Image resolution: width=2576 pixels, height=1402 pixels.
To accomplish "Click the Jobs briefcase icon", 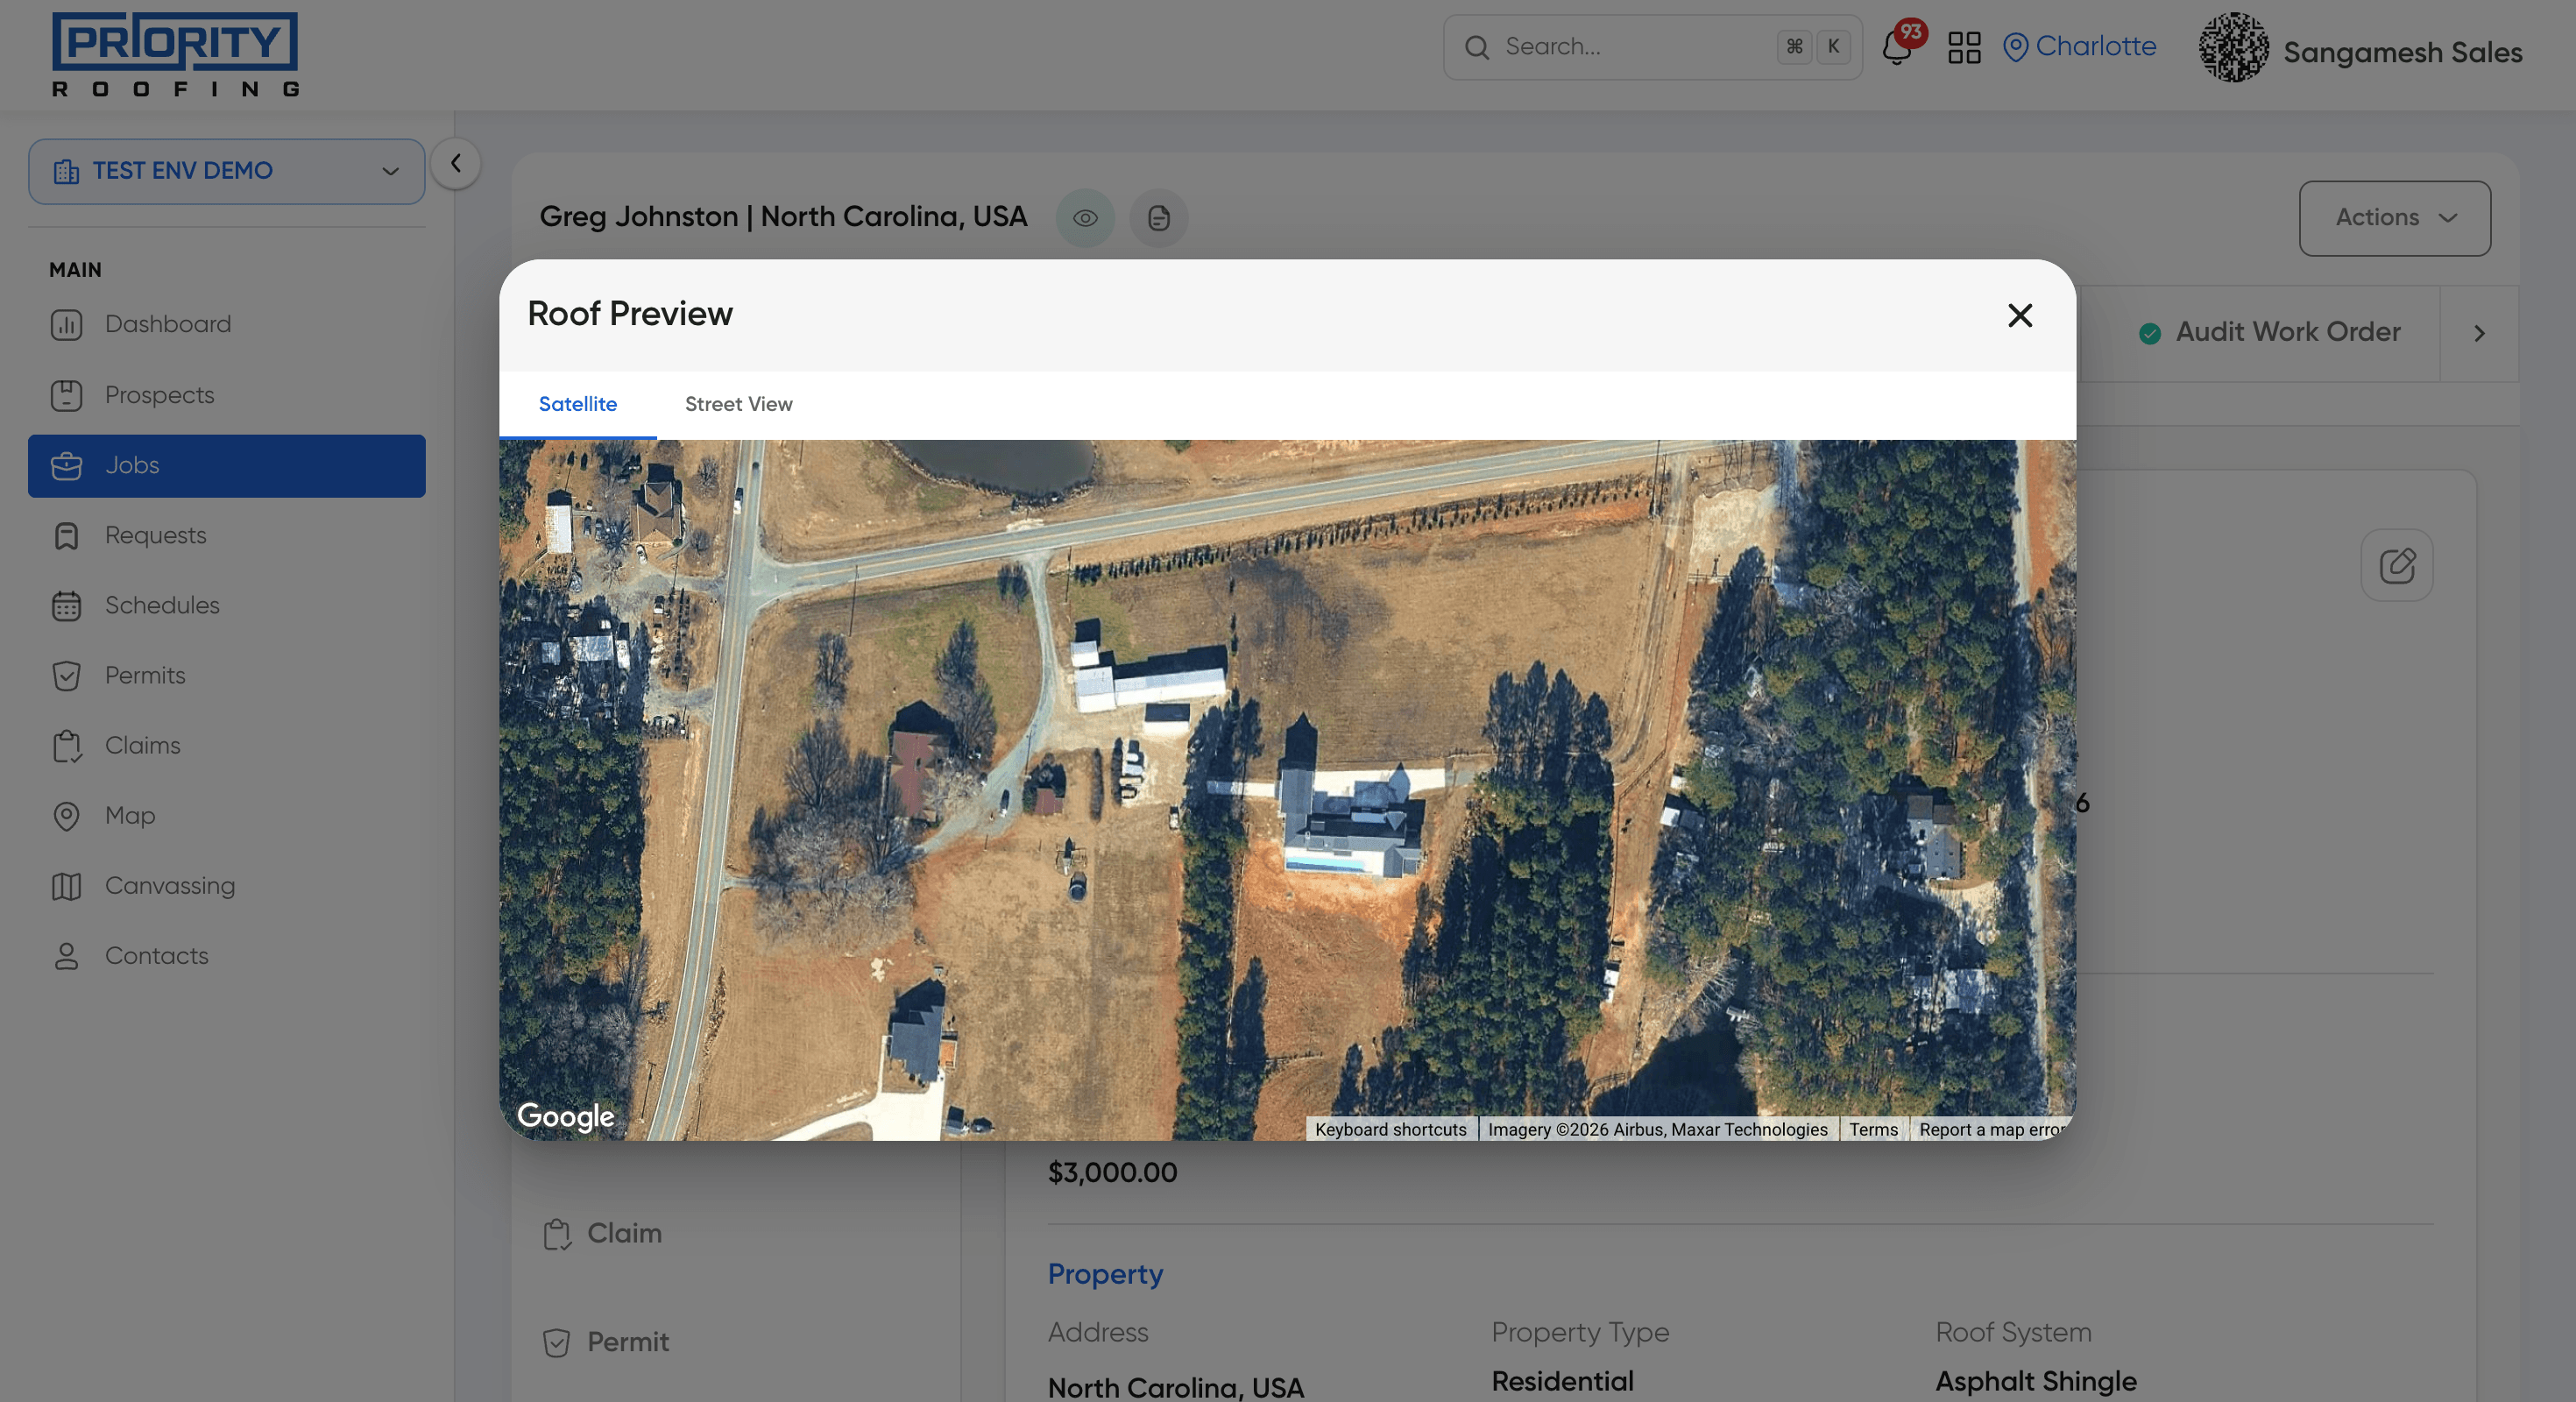I will pos(66,466).
